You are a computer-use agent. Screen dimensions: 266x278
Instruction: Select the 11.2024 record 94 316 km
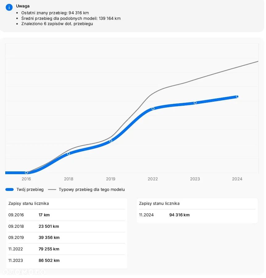pyautogui.click(x=197, y=215)
